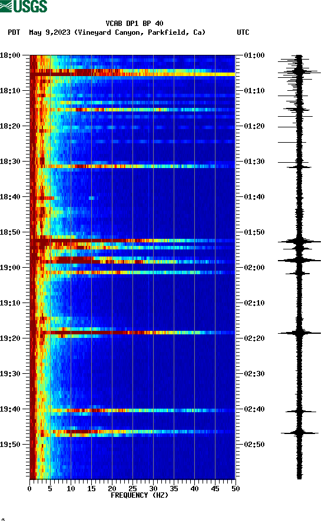Click the 19:10 PDT time label

coord(10,303)
